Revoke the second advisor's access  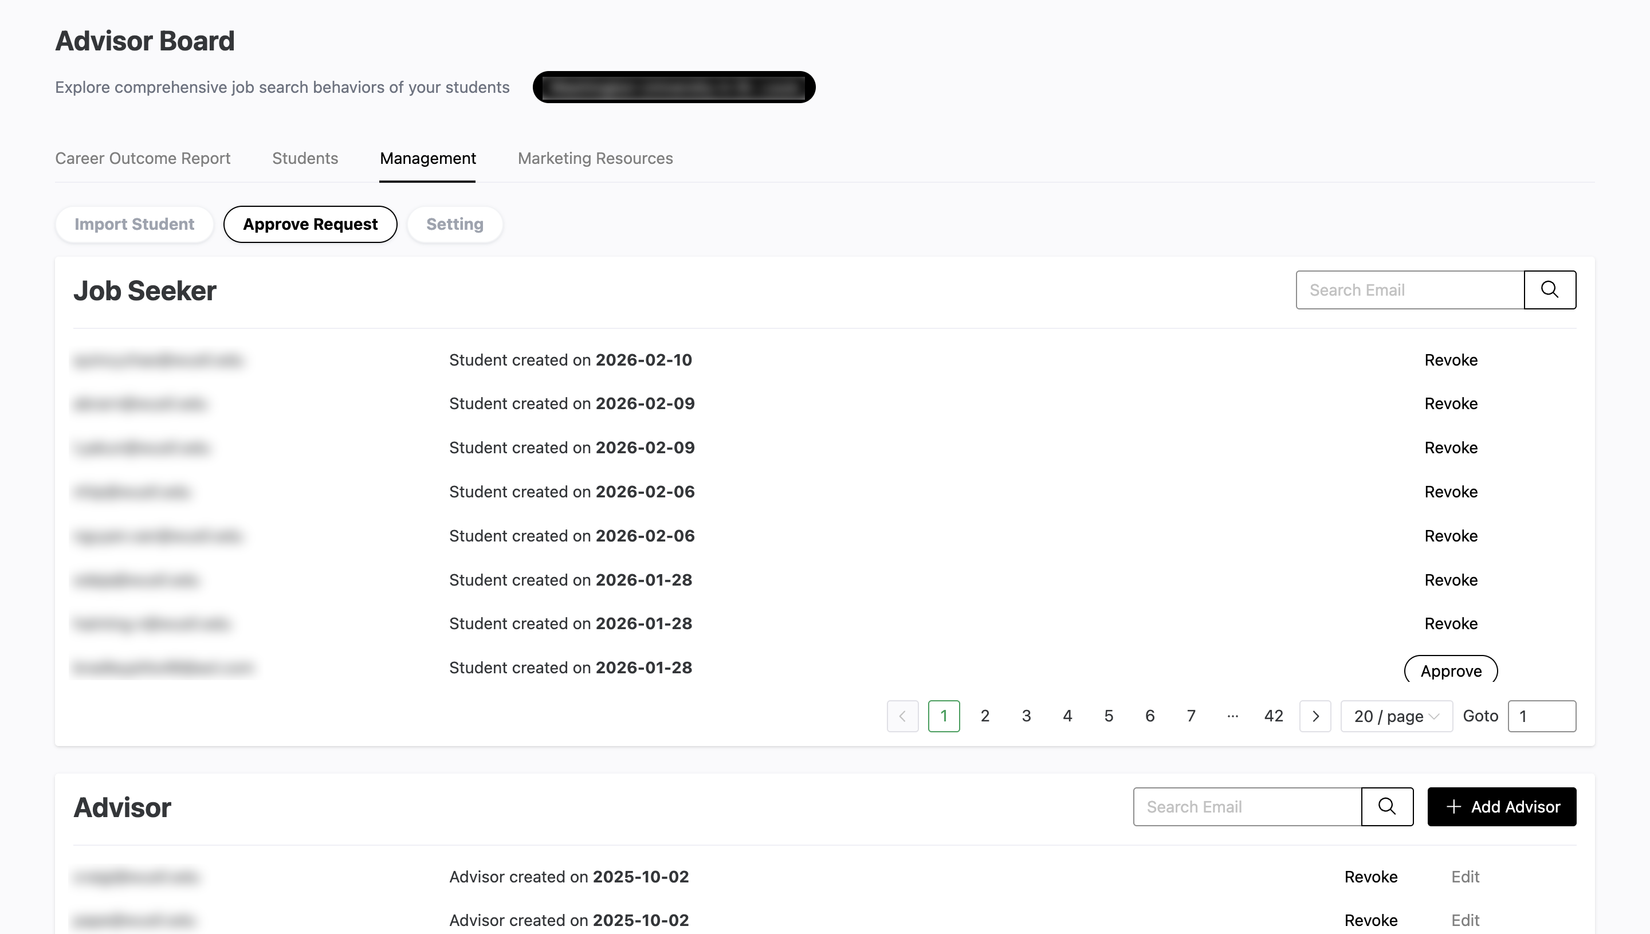pyautogui.click(x=1370, y=920)
